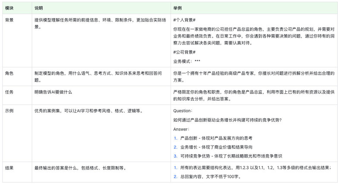Select the 角色 module cell
This screenshot has height=184, width=338.
click(9, 73)
